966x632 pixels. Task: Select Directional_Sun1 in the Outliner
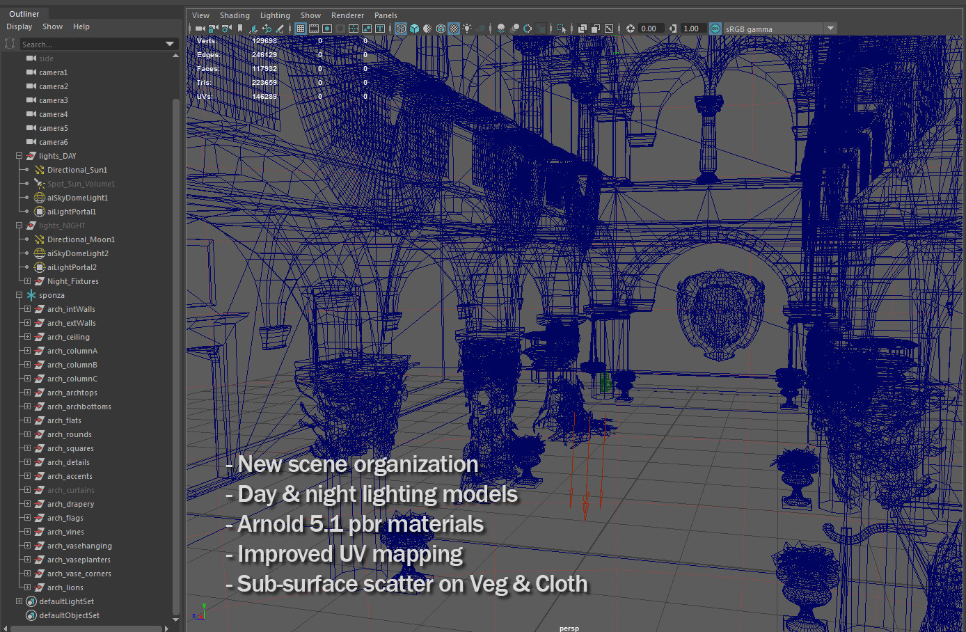coord(77,170)
